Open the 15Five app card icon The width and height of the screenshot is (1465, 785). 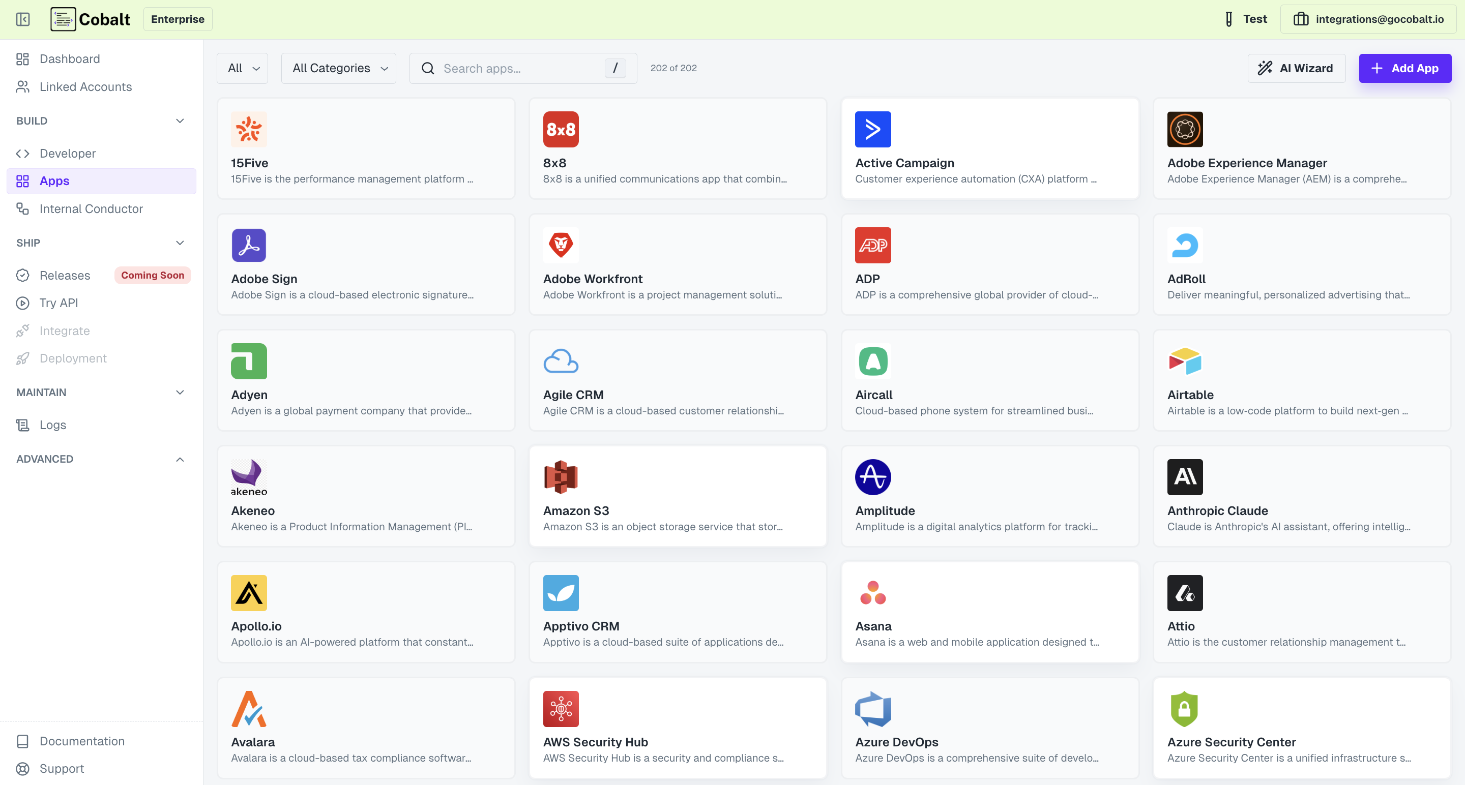click(249, 129)
